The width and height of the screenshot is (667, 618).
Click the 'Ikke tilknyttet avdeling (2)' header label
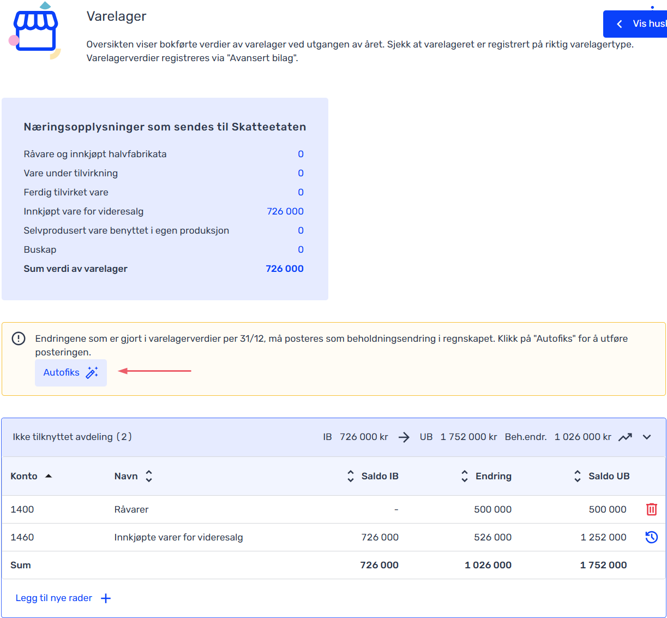tap(73, 437)
